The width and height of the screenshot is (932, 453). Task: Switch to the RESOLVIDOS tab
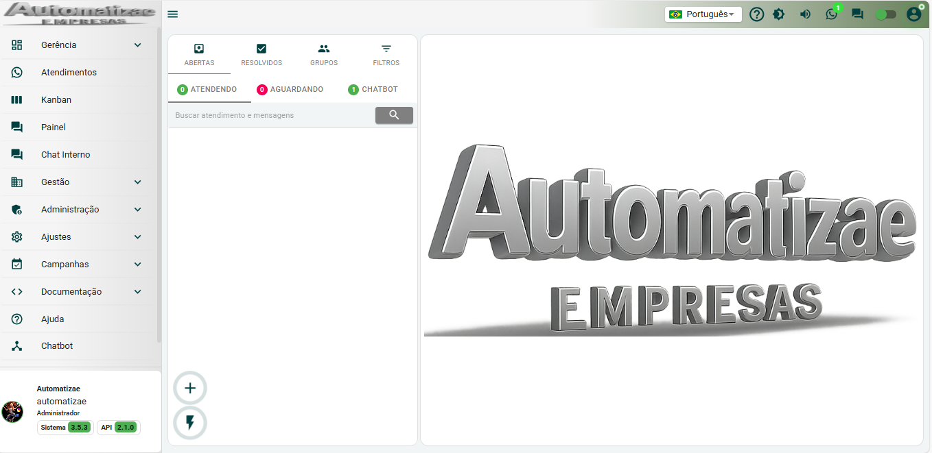[x=261, y=54]
